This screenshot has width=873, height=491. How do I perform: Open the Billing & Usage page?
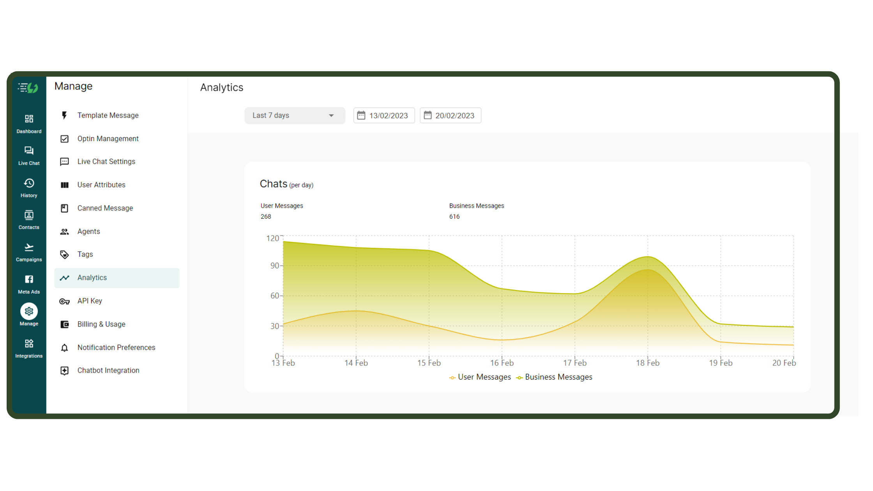click(x=101, y=324)
